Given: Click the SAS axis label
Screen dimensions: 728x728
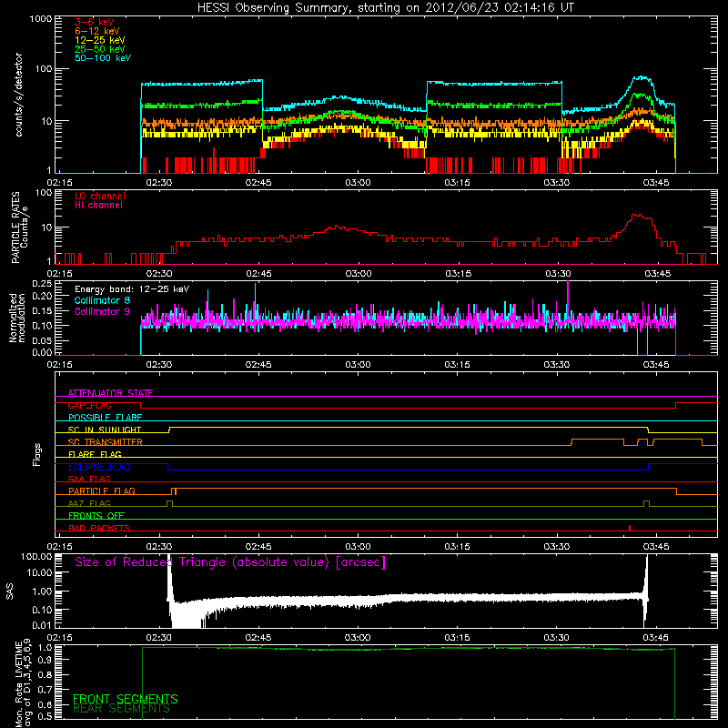Looking at the screenshot, I should click(x=10, y=591).
